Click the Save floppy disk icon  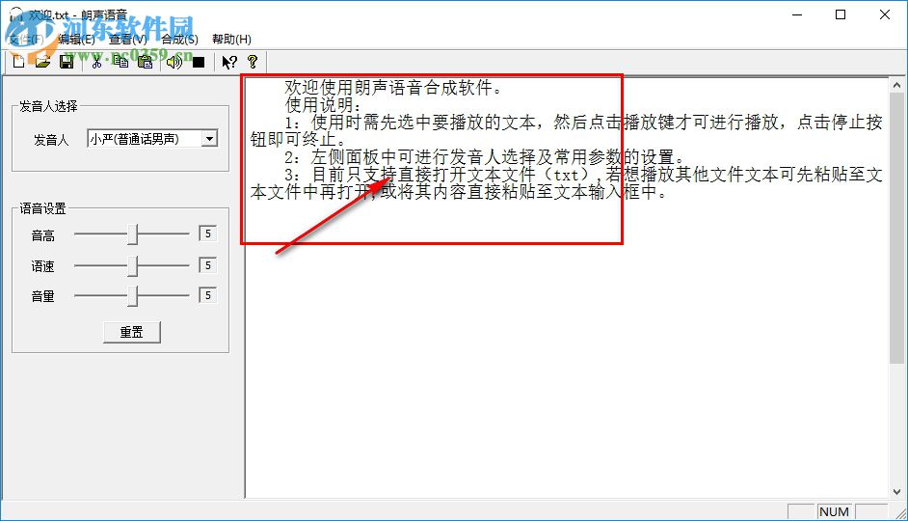click(67, 62)
